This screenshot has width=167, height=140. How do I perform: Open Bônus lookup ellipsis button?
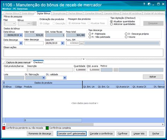pos(34,23)
